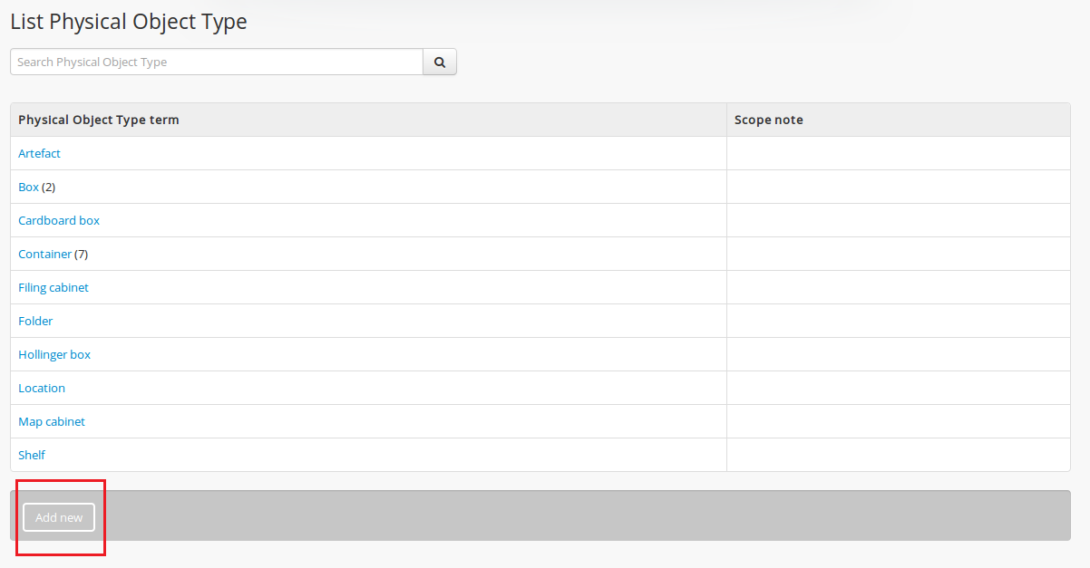Screen dimensions: 1090x568
Task: Click the Physical Object Type term column header
Action: coord(99,120)
